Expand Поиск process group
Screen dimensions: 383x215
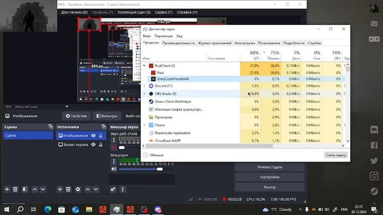tap(144, 125)
